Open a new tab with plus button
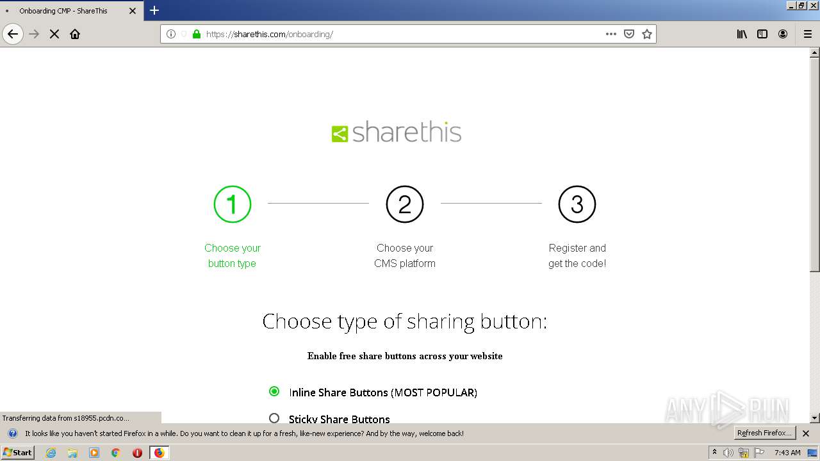The image size is (820, 461). [154, 10]
